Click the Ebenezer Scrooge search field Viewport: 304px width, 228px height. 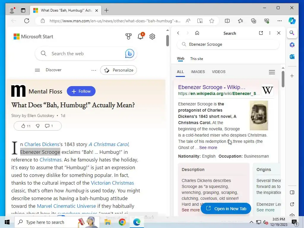228,45
